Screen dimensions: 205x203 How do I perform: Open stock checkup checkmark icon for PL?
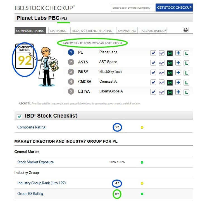pyautogui.click(x=153, y=53)
